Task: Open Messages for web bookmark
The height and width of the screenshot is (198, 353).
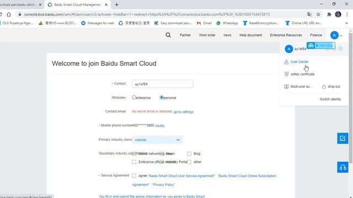Action: click(98, 23)
